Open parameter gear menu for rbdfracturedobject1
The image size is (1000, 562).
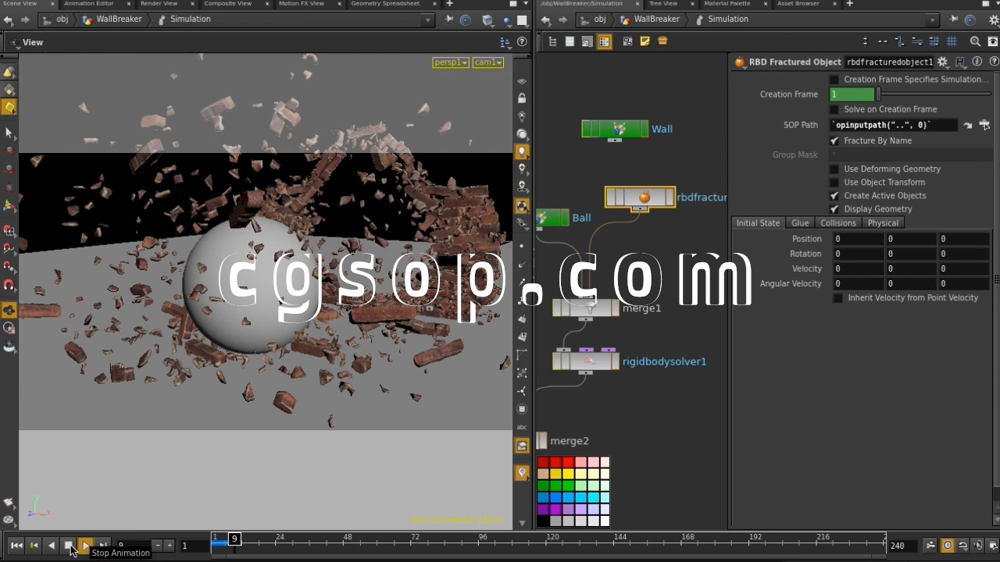pos(943,62)
